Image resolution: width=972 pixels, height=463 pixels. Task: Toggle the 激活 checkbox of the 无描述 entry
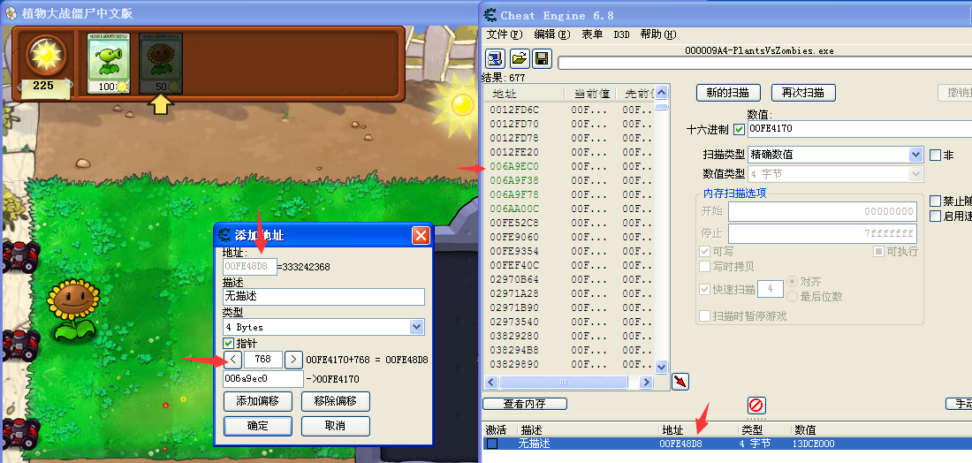(491, 444)
